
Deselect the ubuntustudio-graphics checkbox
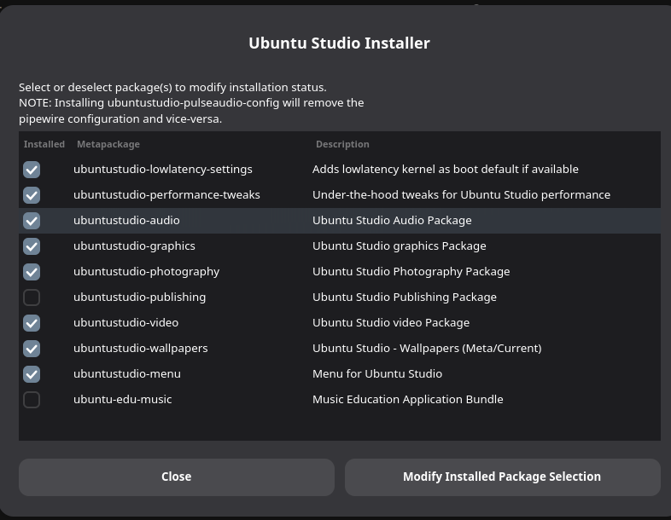point(32,246)
